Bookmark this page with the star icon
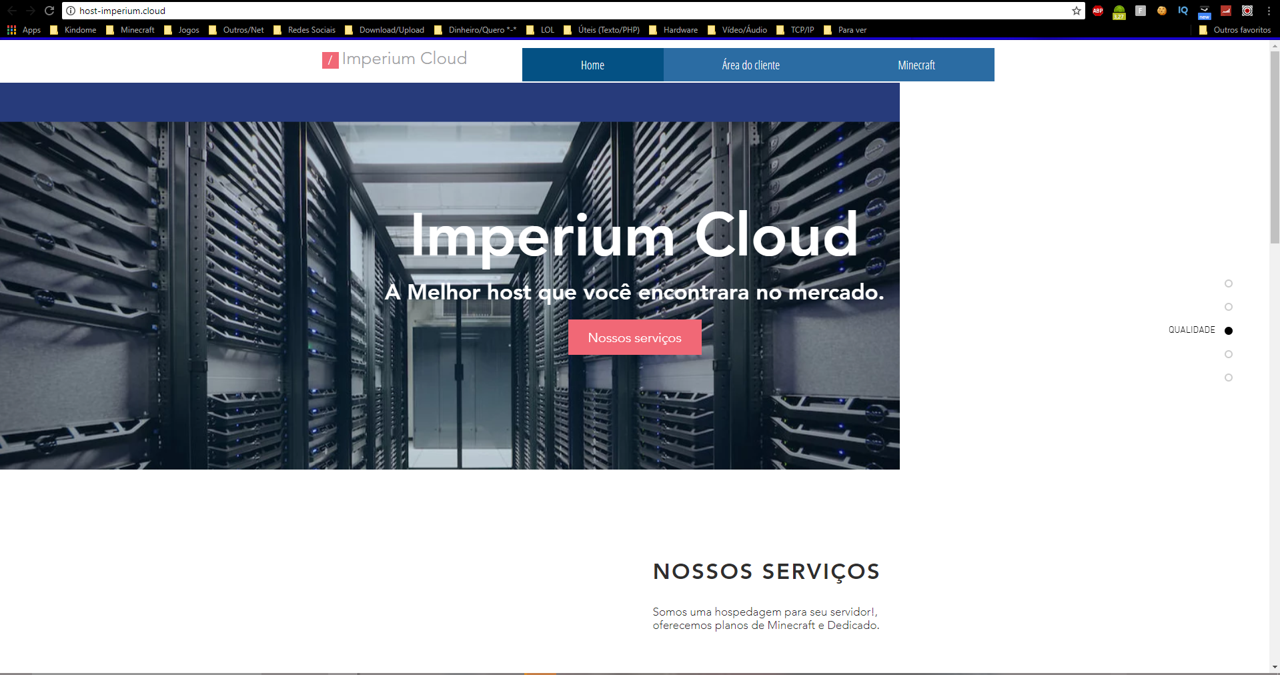The width and height of the screenshot is (1280, 675). [1076, 11]
